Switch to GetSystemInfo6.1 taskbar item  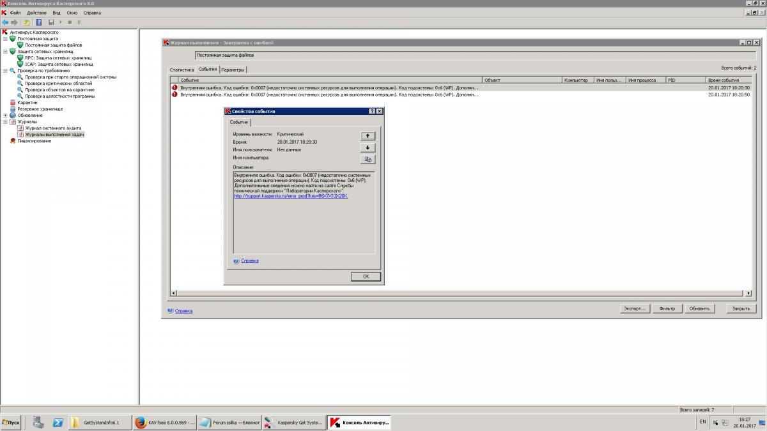point(100,423)
